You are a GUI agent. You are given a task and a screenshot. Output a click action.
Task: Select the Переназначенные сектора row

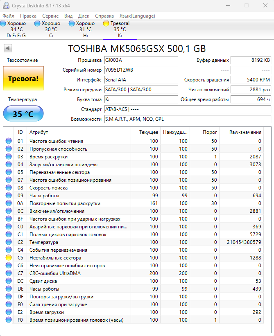[x=134, y=172]
